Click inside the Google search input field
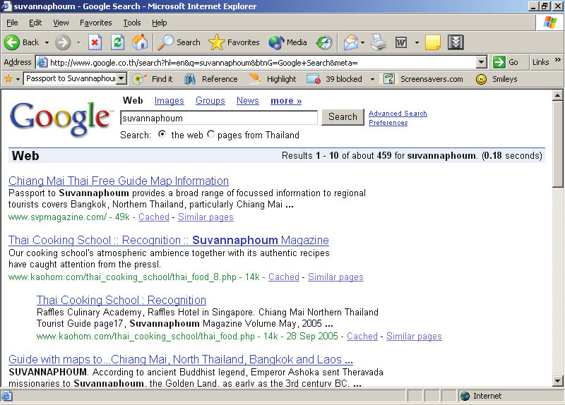 tap(219, 118)
